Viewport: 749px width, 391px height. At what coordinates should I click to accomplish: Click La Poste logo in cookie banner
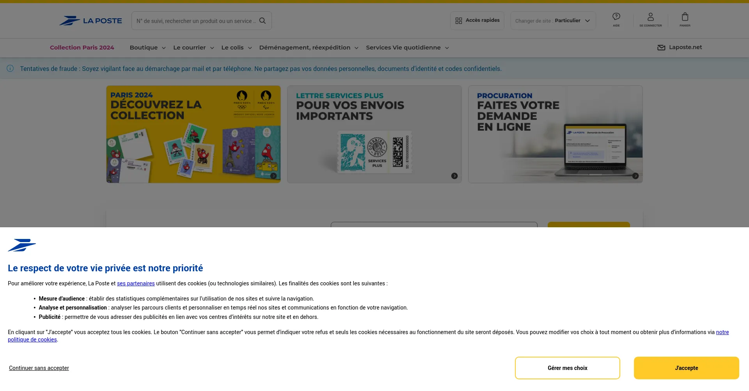(22, 245)
